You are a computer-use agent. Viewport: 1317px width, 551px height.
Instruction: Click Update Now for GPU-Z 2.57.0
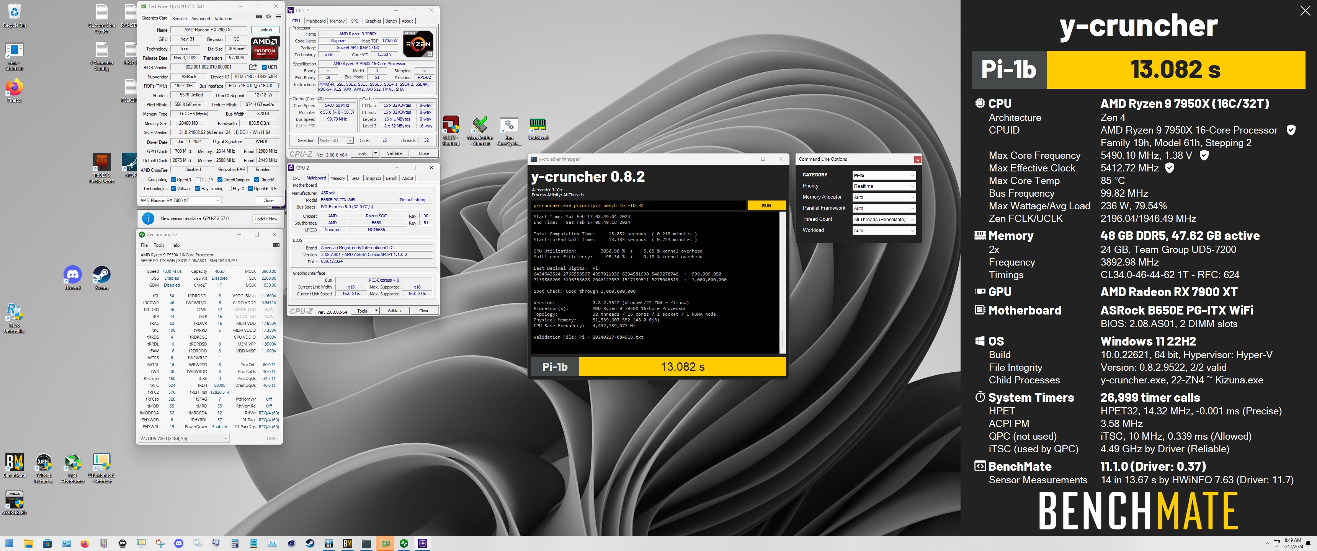[266, 219]
